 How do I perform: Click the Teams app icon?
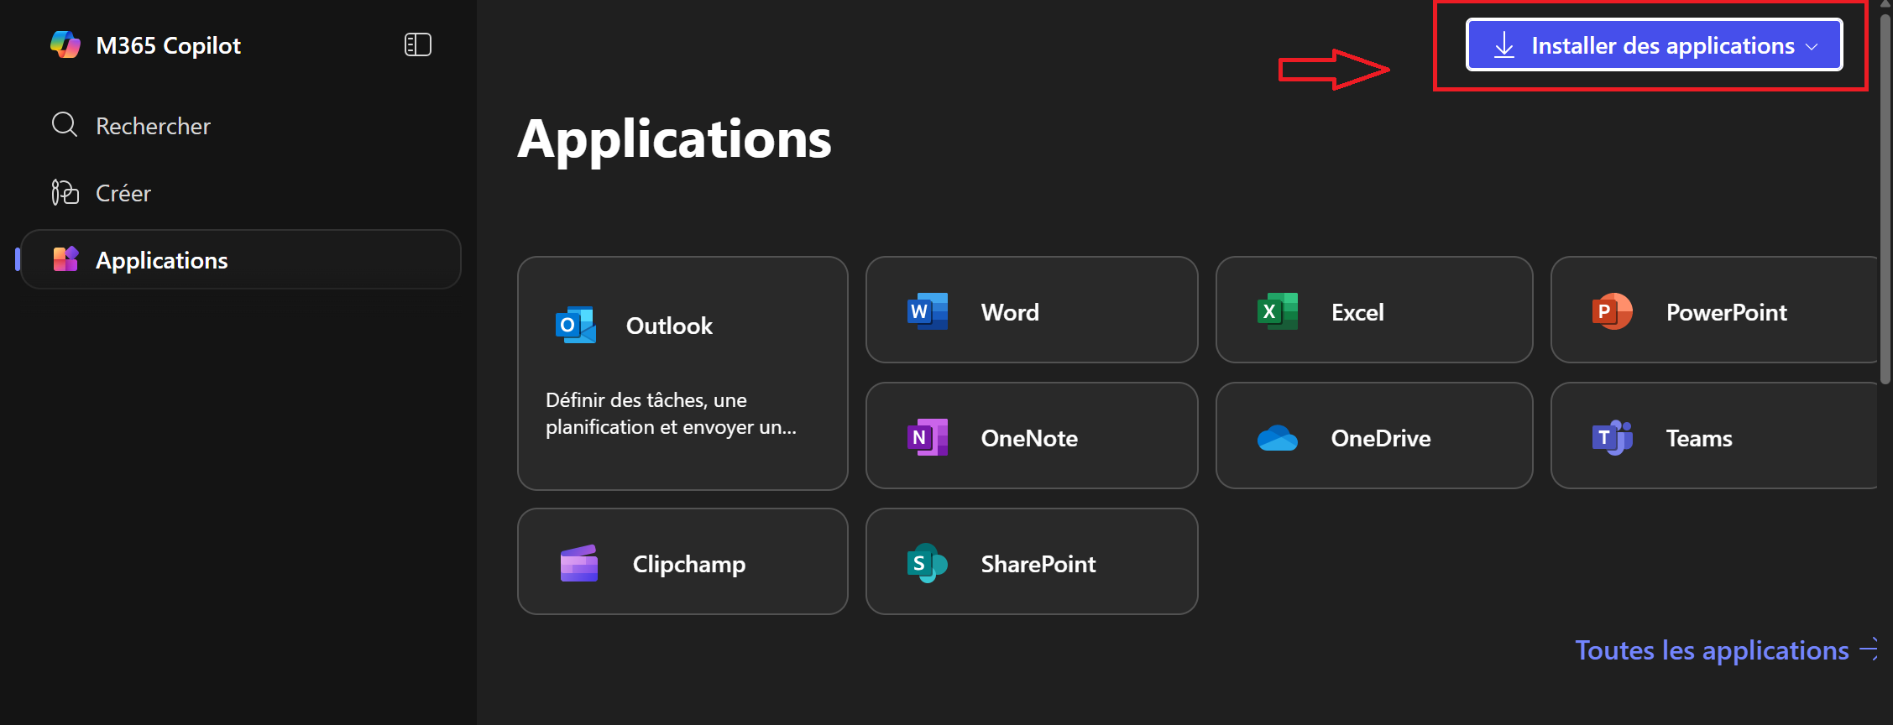1613,437
